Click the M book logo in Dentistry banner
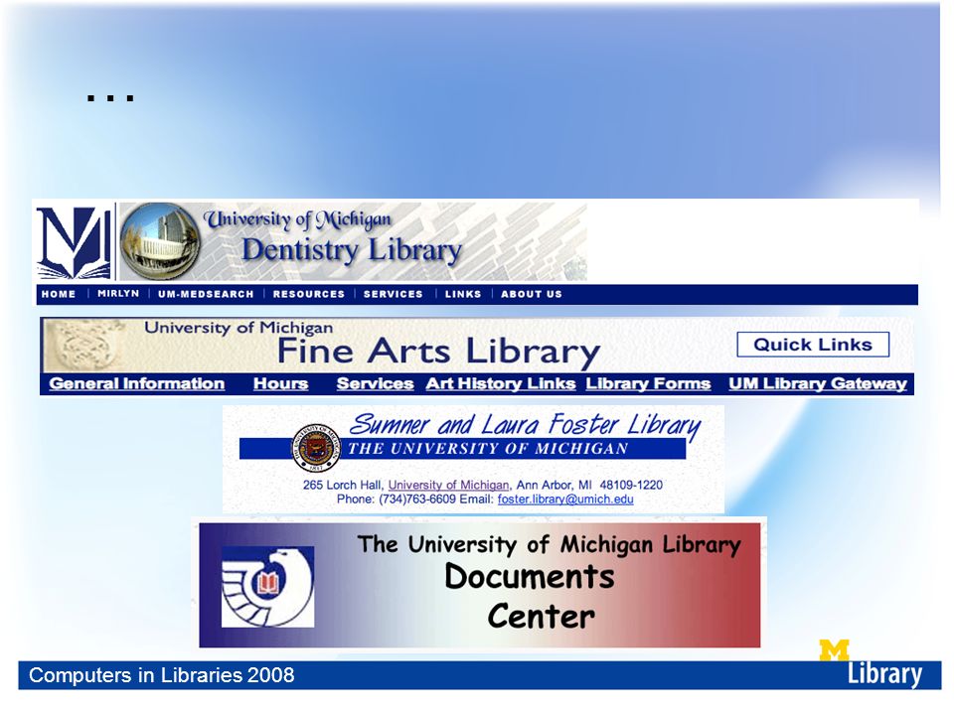 pyautogui.click(x=75, y=242)
